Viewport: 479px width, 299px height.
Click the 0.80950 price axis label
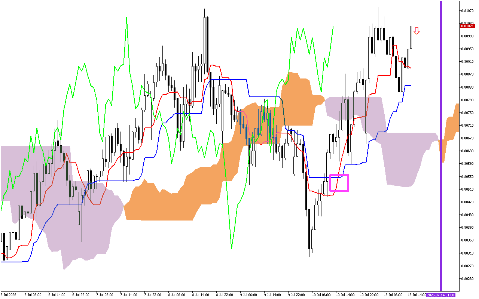[x=467, y=49]
